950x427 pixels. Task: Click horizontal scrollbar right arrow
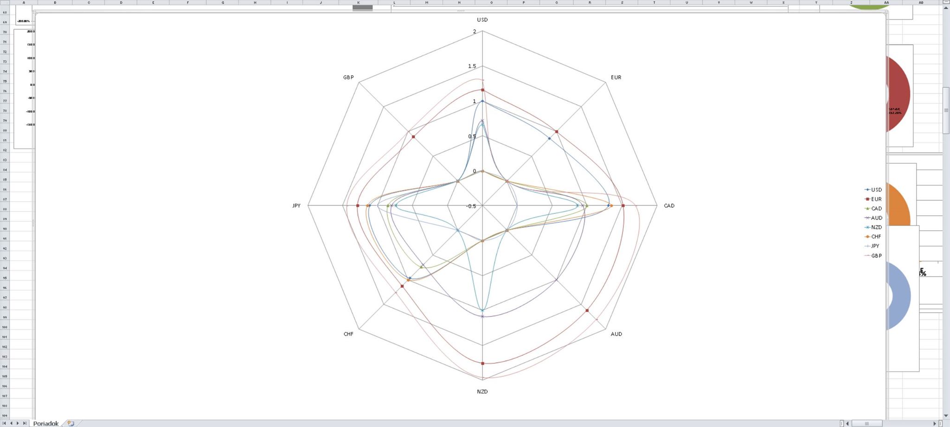(x=935, y=423)
